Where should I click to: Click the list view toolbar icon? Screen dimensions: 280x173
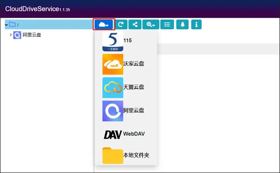tap(167, 24)
